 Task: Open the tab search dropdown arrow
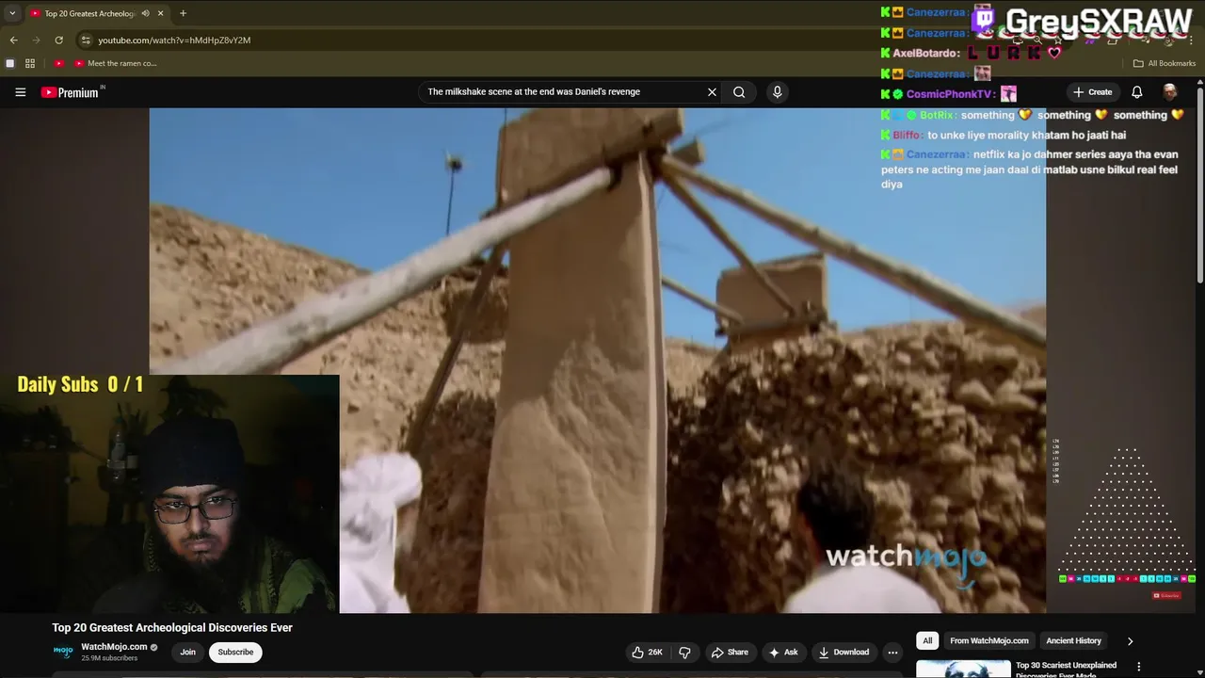pos(11,13)
